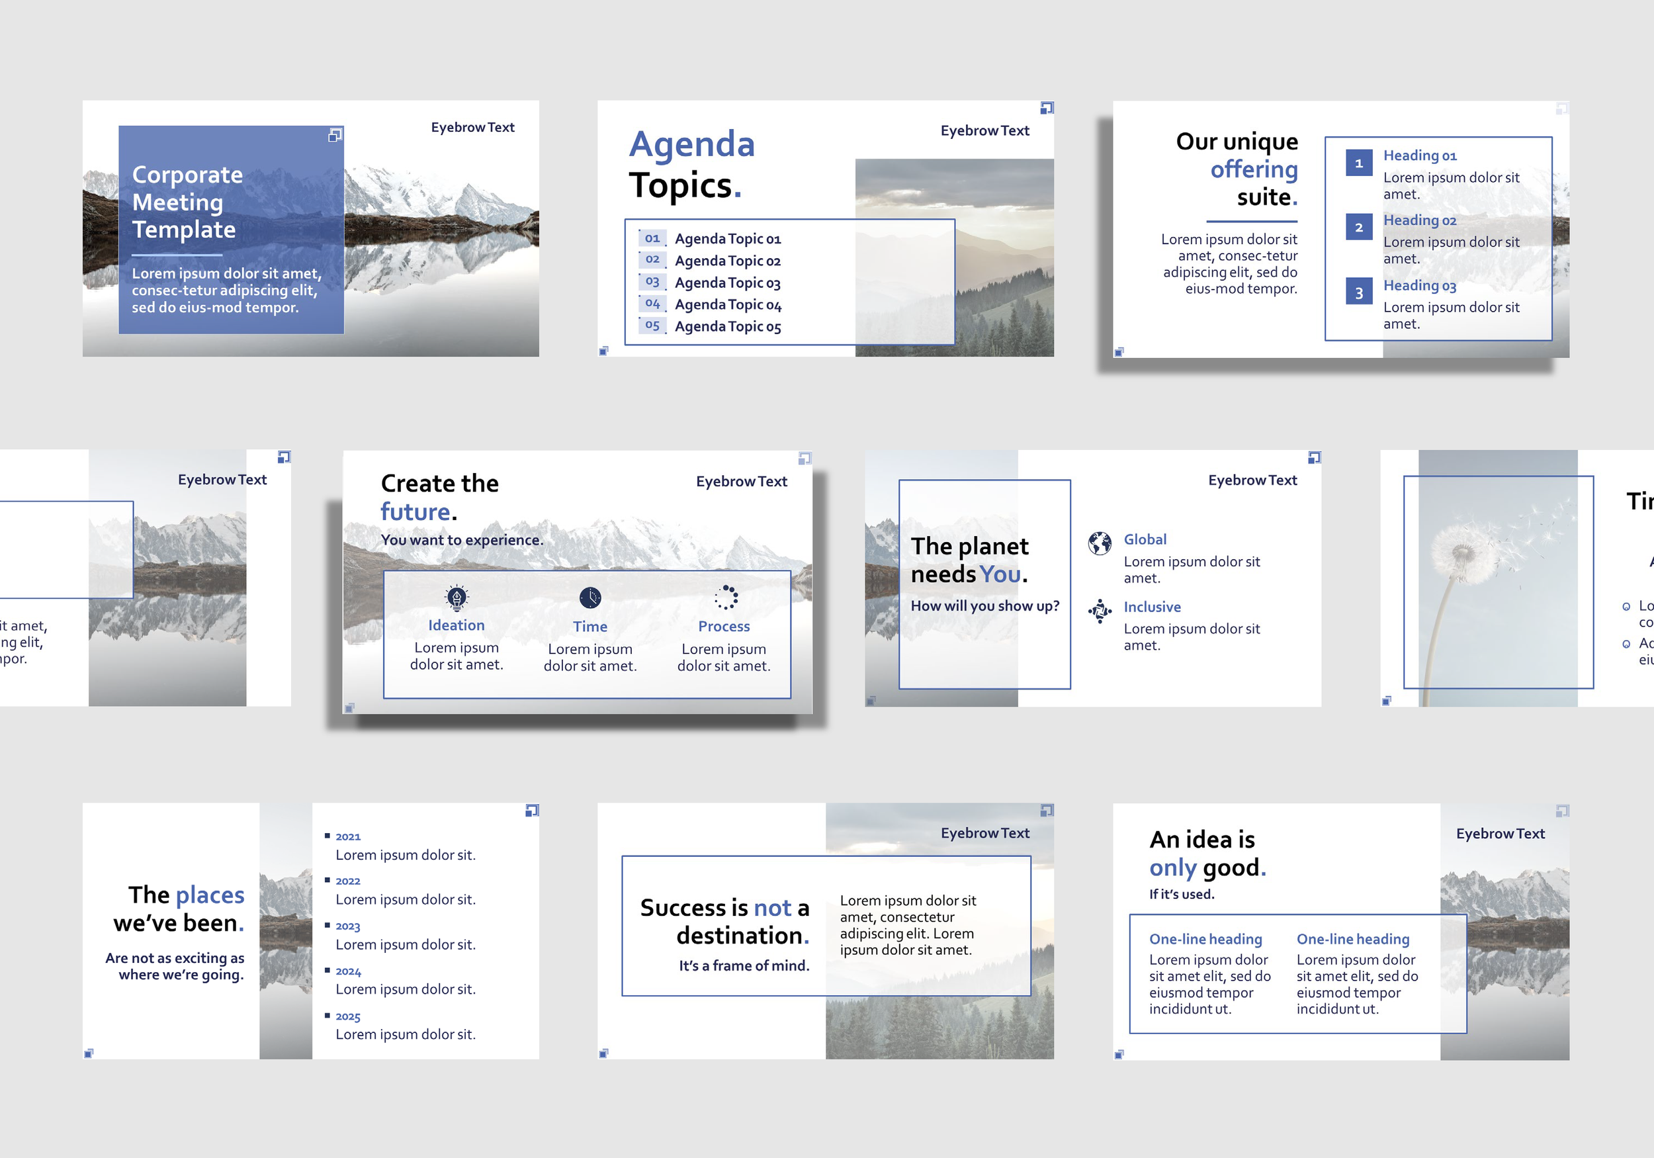The width and height of the screenshot is (1654, 1158).
Task: Select the 2023 timeline bullet
Action: pos(347,926)
